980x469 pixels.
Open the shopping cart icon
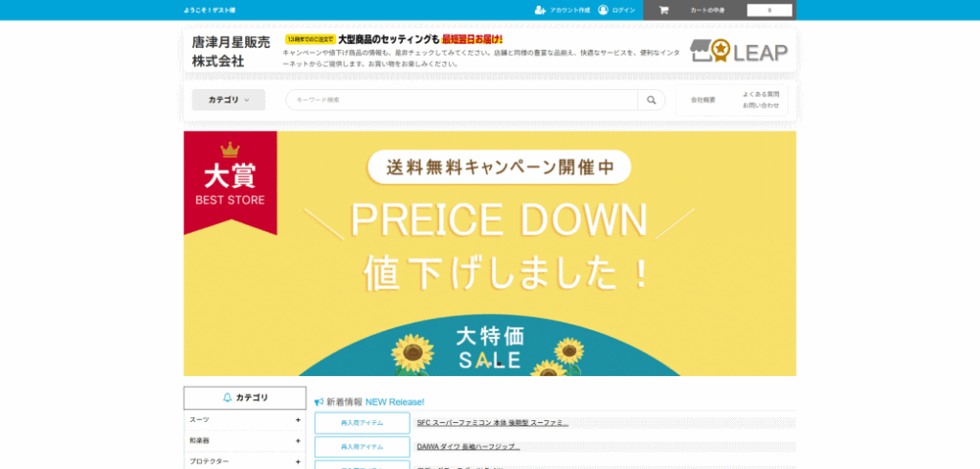pyautogui.click(x=663, y=10)
